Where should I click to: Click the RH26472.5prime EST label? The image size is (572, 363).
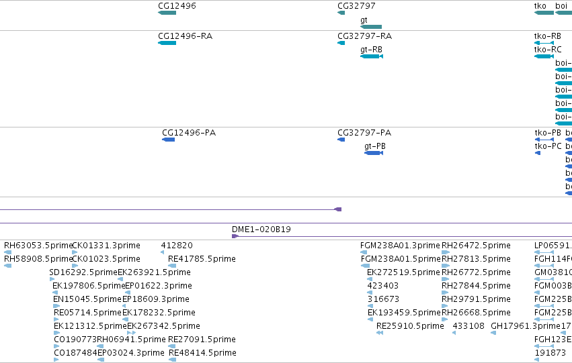click(x=476, y=246)
